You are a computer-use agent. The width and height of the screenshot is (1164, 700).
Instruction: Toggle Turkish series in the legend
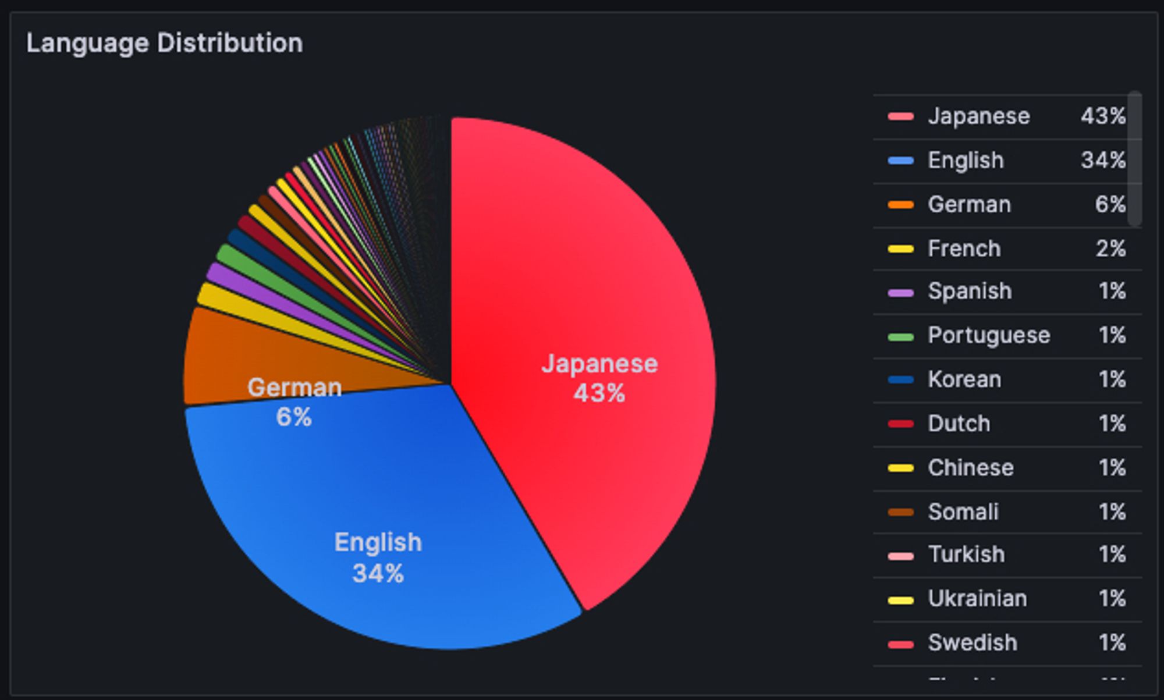pos(966,555)
